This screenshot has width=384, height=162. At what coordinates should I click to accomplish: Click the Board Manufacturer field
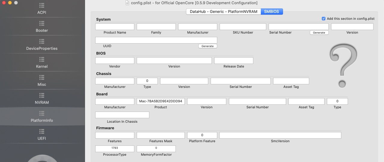115,101
